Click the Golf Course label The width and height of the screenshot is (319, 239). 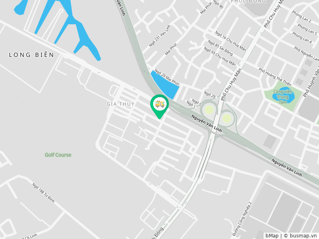click(58, 155)
